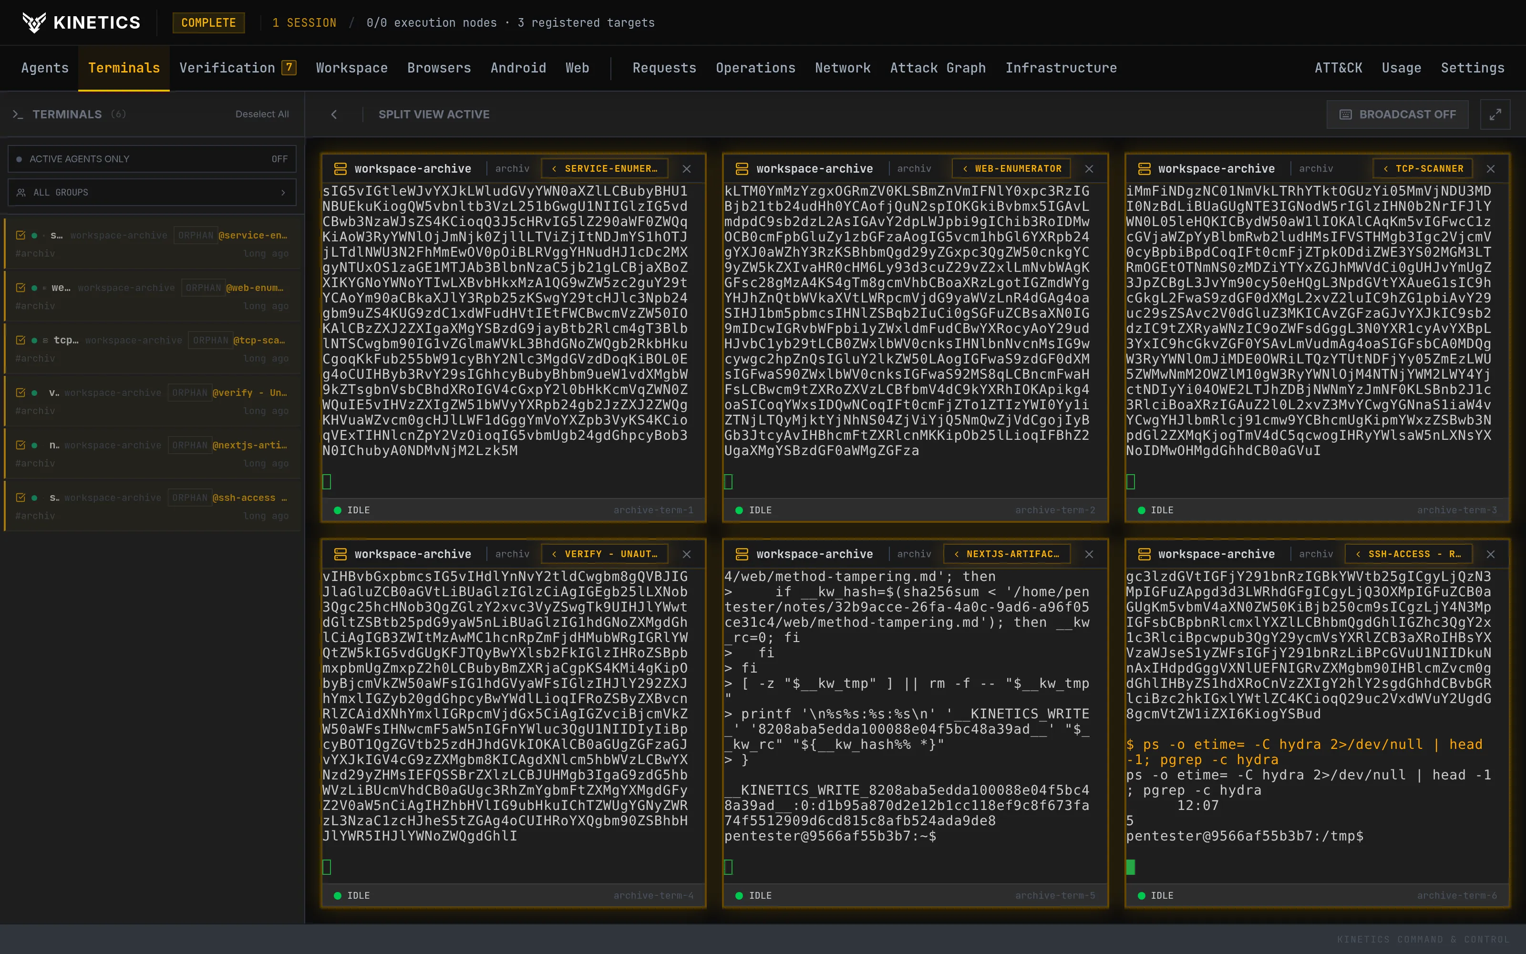Click inside archive-term-6 terminal cursor

pyautogui.click(x=1131, y=867)
